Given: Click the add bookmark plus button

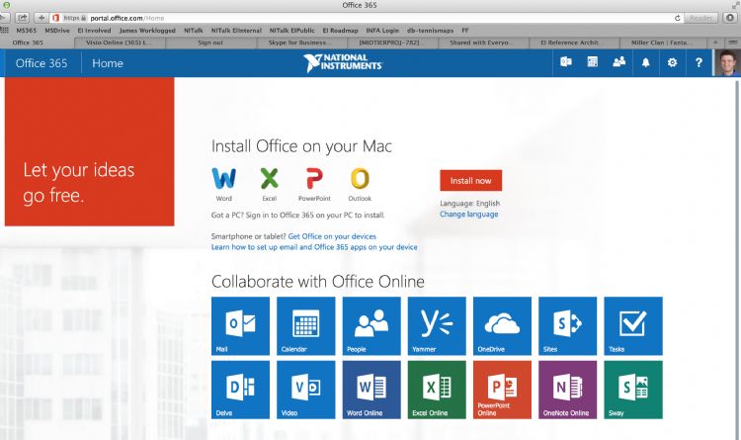Looking at the screenshot, I should [41, 18].
